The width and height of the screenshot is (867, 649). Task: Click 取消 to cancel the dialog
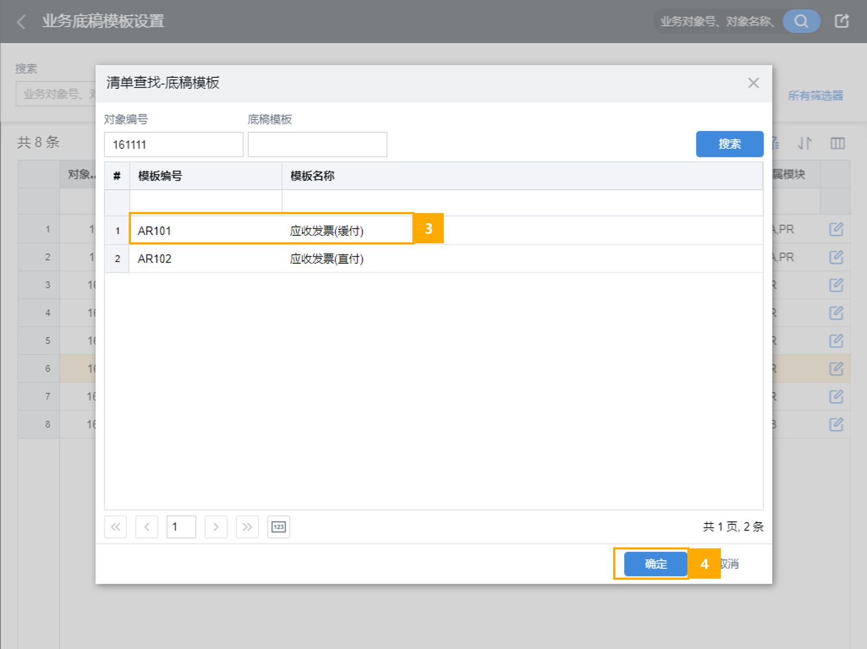730,564
